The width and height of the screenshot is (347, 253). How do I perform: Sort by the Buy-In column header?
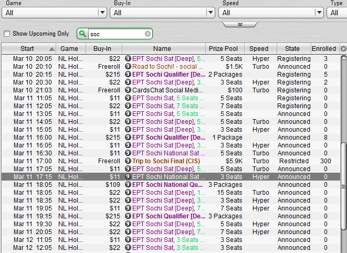click(104, 49)
